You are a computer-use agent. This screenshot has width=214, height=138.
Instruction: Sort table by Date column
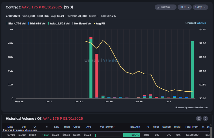point(10,127)
